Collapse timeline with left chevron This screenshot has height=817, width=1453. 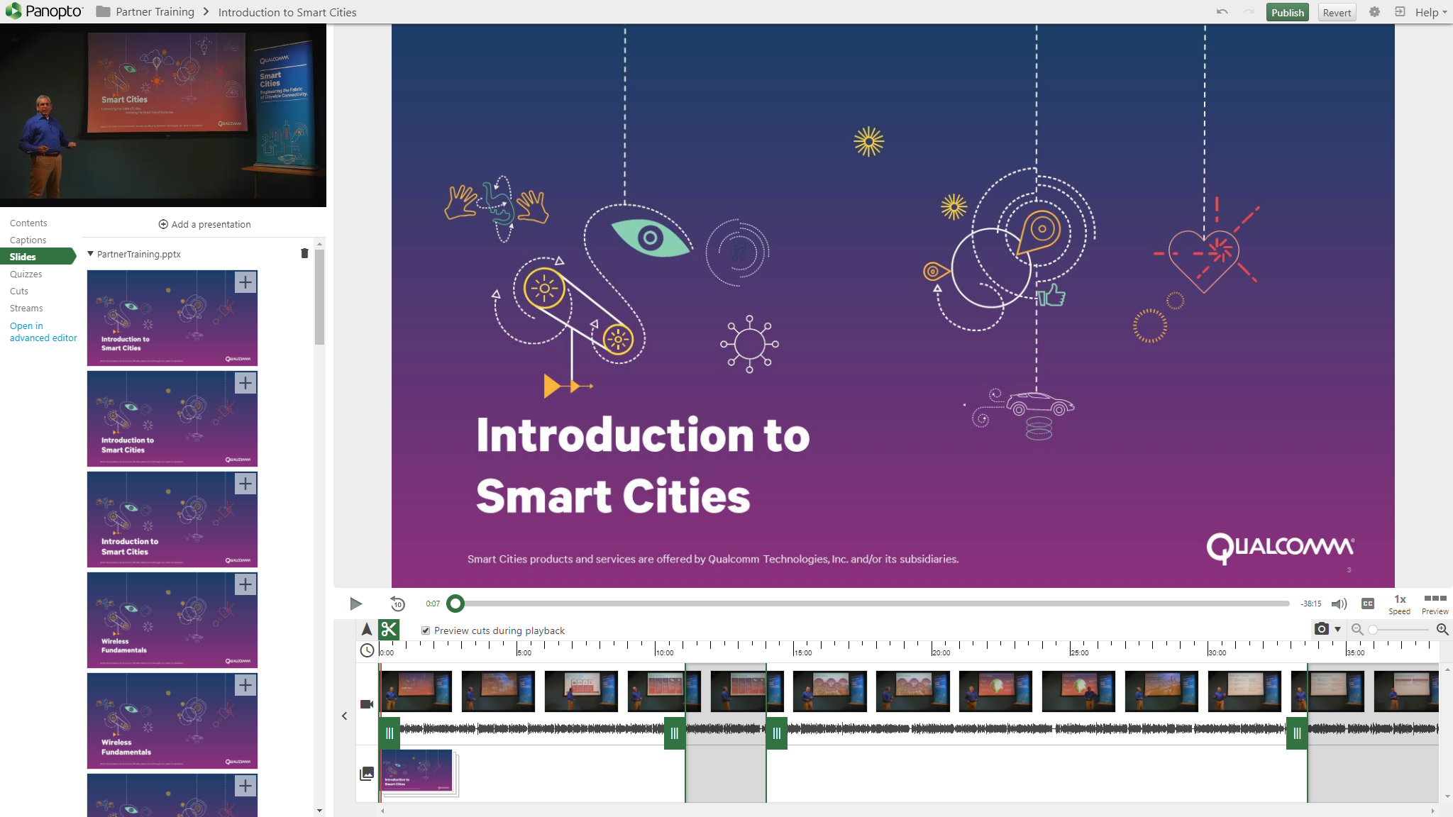pyautogui.click(x=345, y=716)
